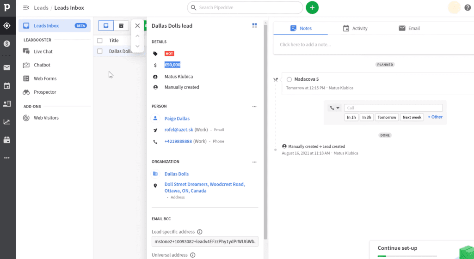Click the email paper plane icon
The height and width of the screenshot is (259, 474).
tap(155, 130)
